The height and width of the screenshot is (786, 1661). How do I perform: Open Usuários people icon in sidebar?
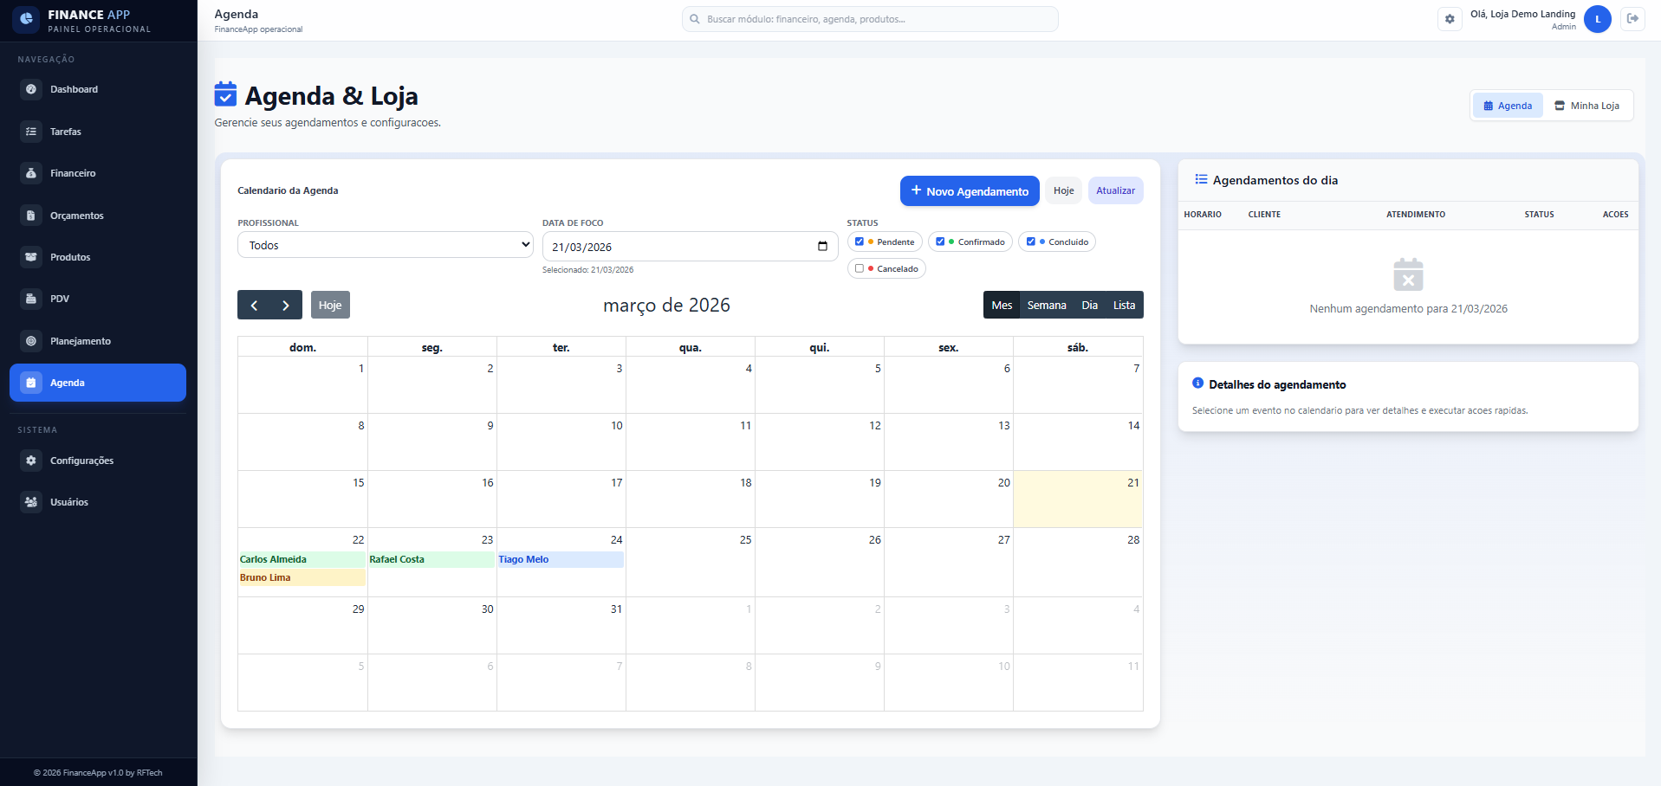coord(31,502)
